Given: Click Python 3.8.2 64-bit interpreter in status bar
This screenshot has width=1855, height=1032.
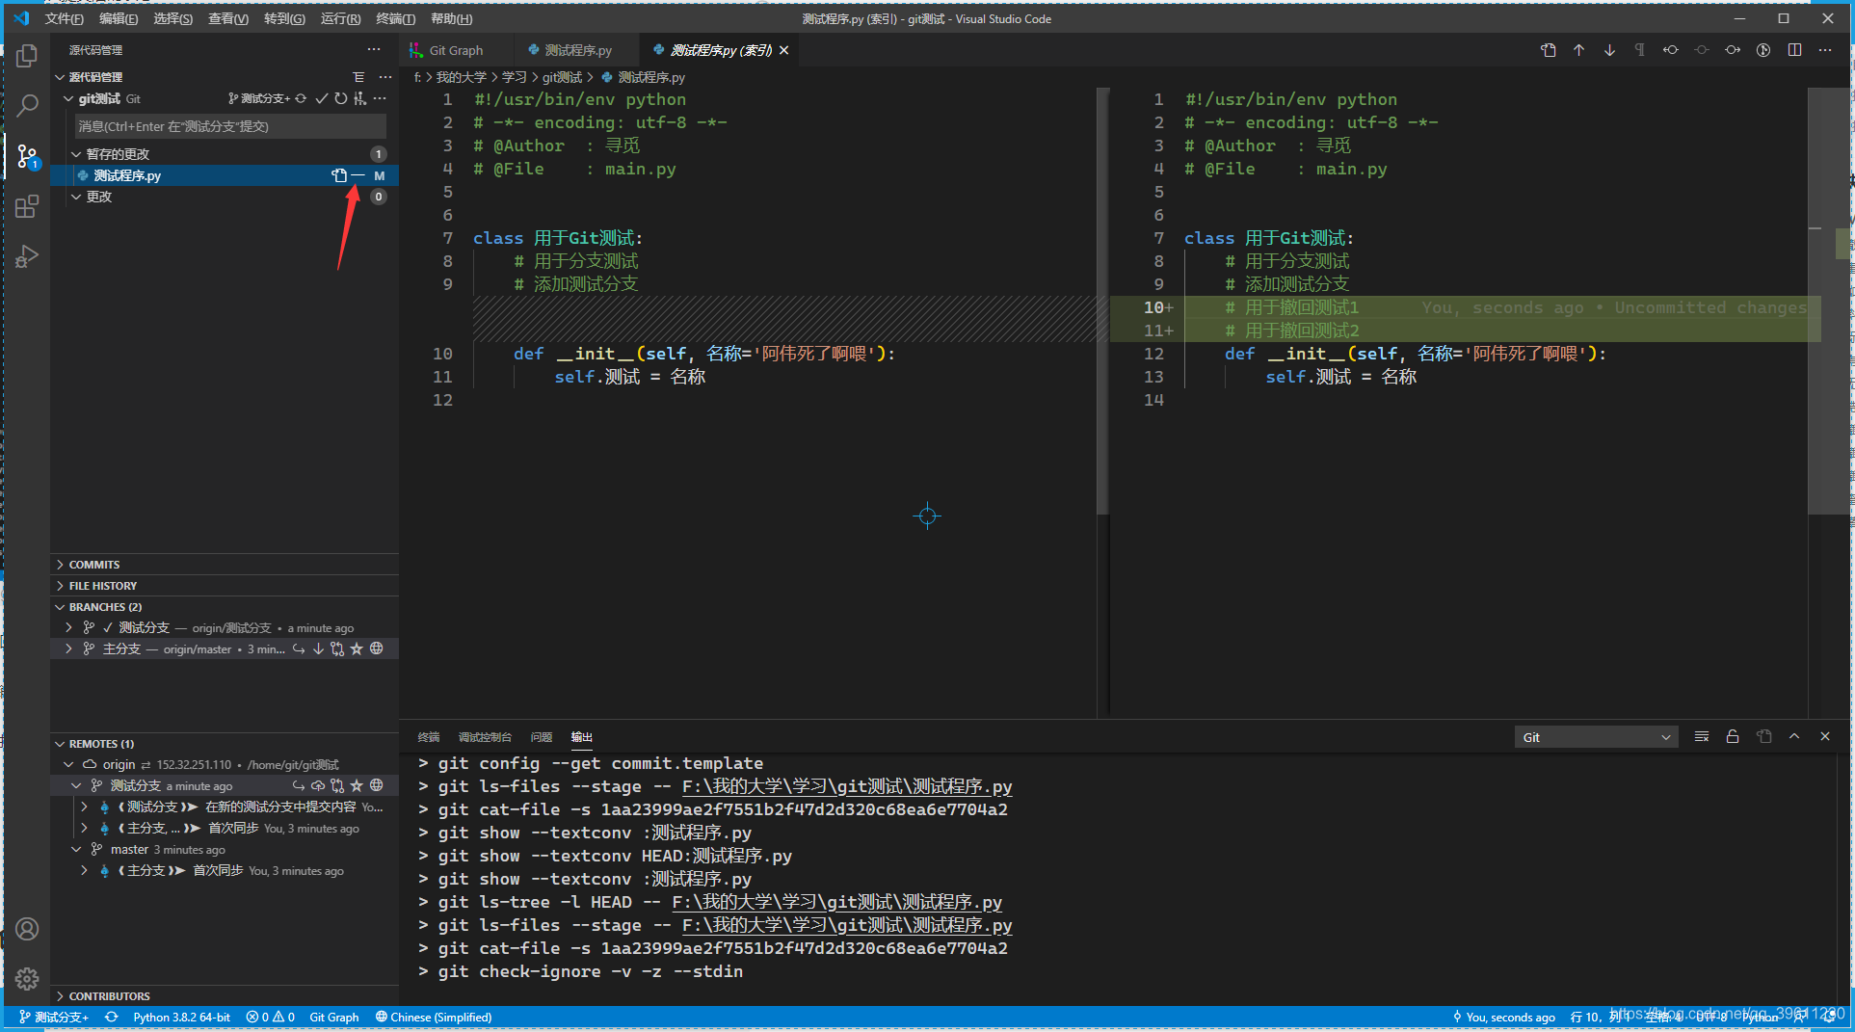Looking at the screenshot, I should click(x=182, y=1018).
